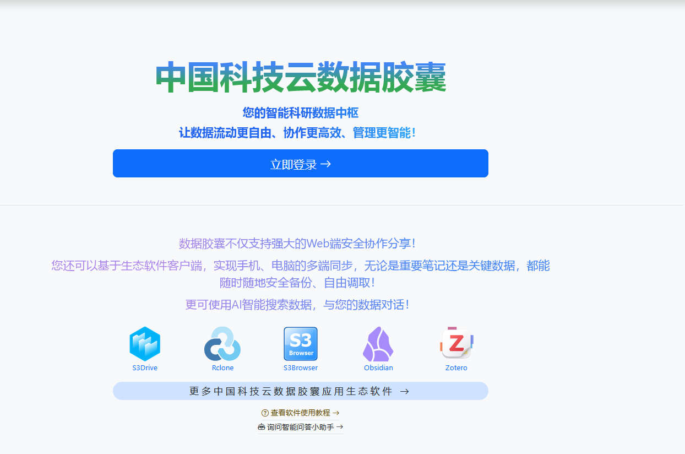Open the 查看软件使用教程 tutorial link
The height and width of the screenshot is (454, 685).
click(x=300, y=413)
